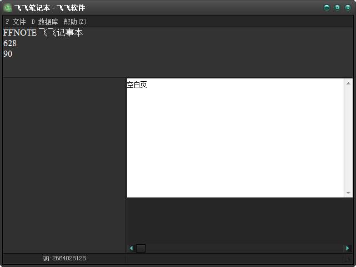This screenshot has height=267, width=356.
Task: Click the FFNOTE 飞飞记事本 heading text
Action: coord(43,32)
